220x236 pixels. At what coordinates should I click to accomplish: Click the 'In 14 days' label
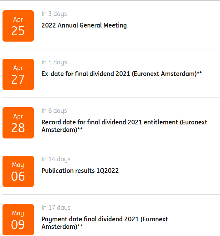(56, 159)
